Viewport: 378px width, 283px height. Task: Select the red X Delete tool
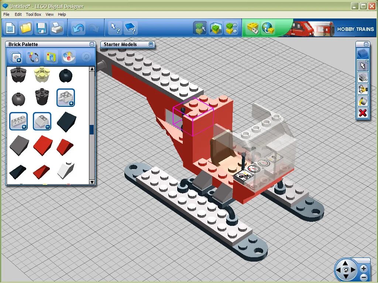tap(363, 113)
